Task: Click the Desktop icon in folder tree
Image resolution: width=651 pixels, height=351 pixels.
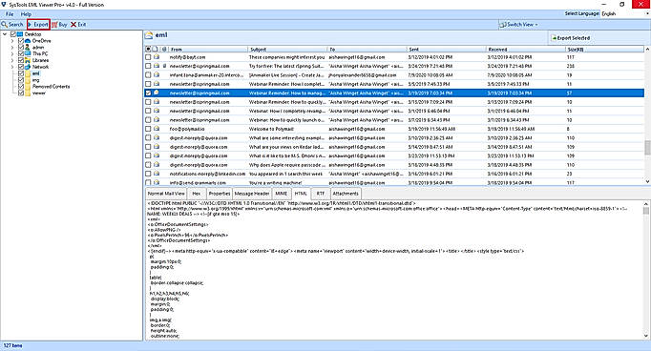Action: (x=20, y=34)
